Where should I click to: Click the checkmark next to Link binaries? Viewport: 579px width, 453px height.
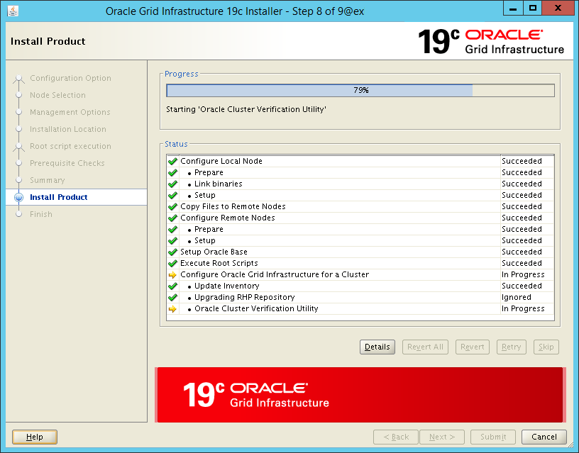(172, 184)
